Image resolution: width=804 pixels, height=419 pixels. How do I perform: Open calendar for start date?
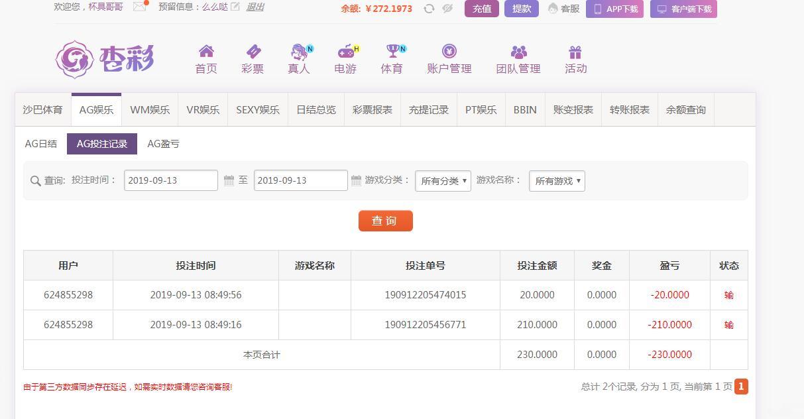tap(229, 180)
